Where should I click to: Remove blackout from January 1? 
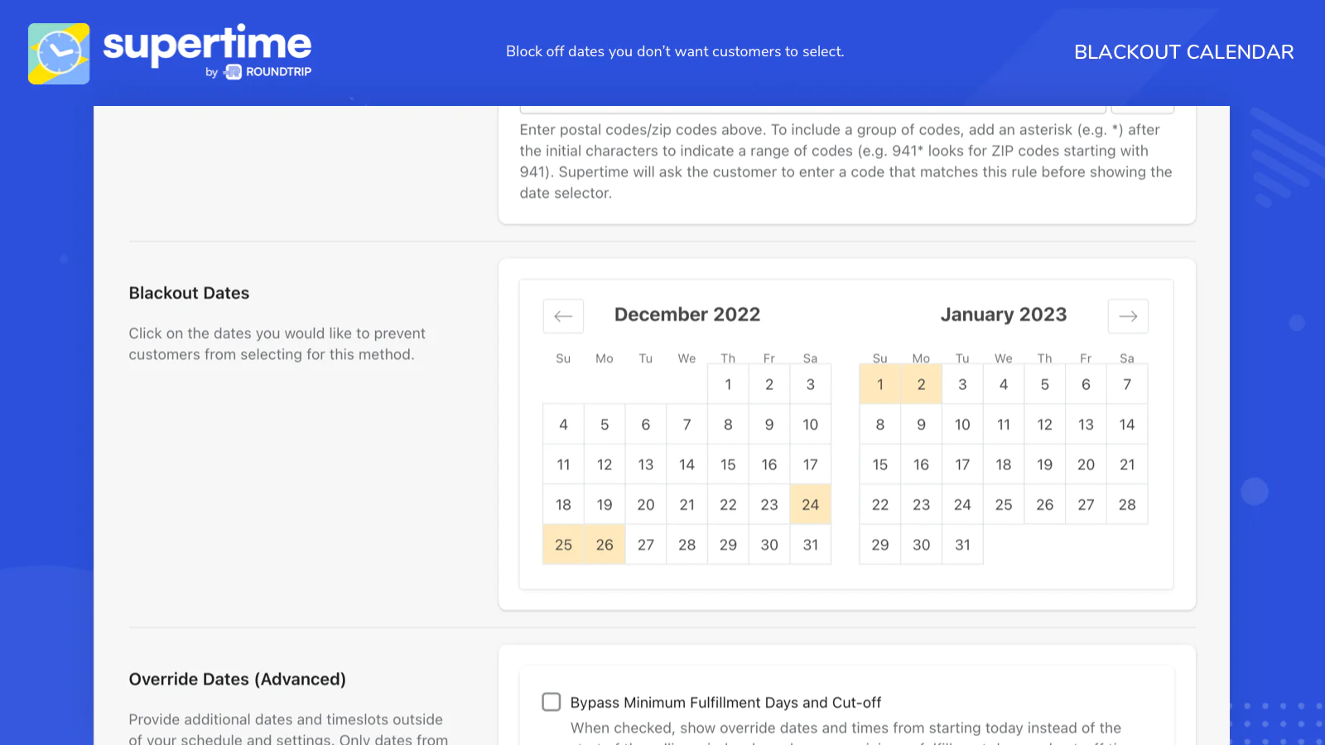click(880, 384)
